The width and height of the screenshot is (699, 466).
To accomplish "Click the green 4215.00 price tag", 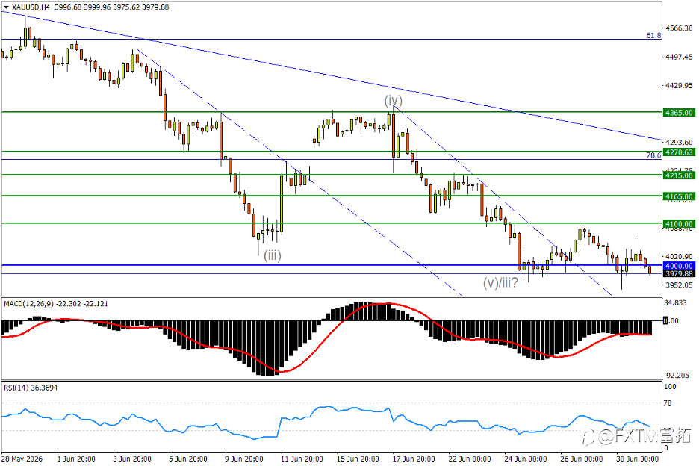I will tap(679, 175).
